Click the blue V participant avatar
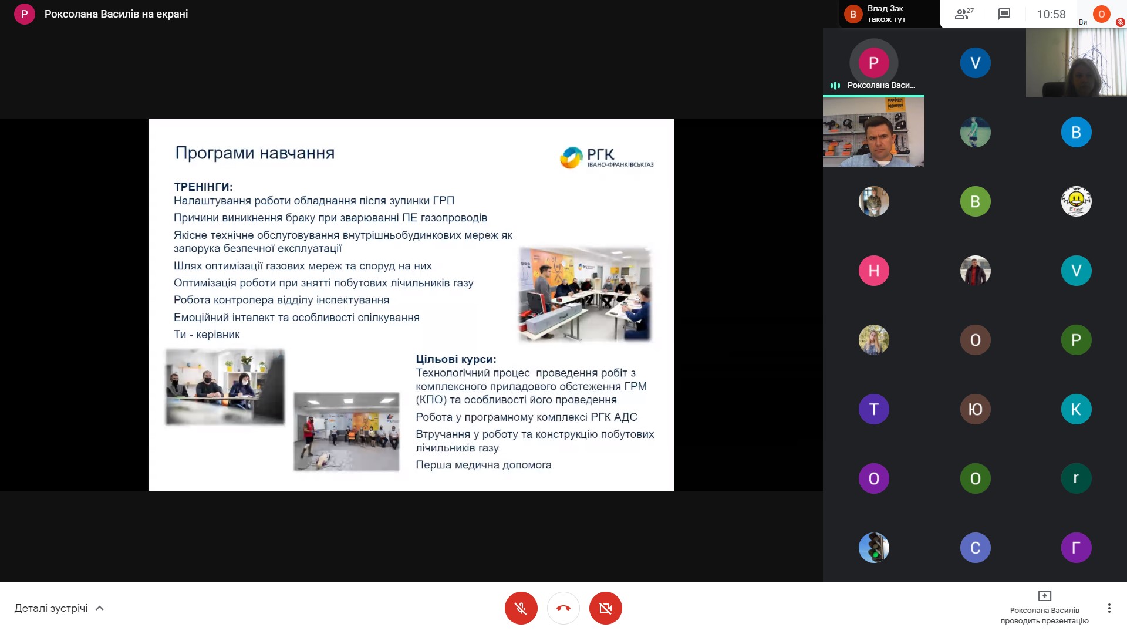1127x634 pixels. coord(975,63)
